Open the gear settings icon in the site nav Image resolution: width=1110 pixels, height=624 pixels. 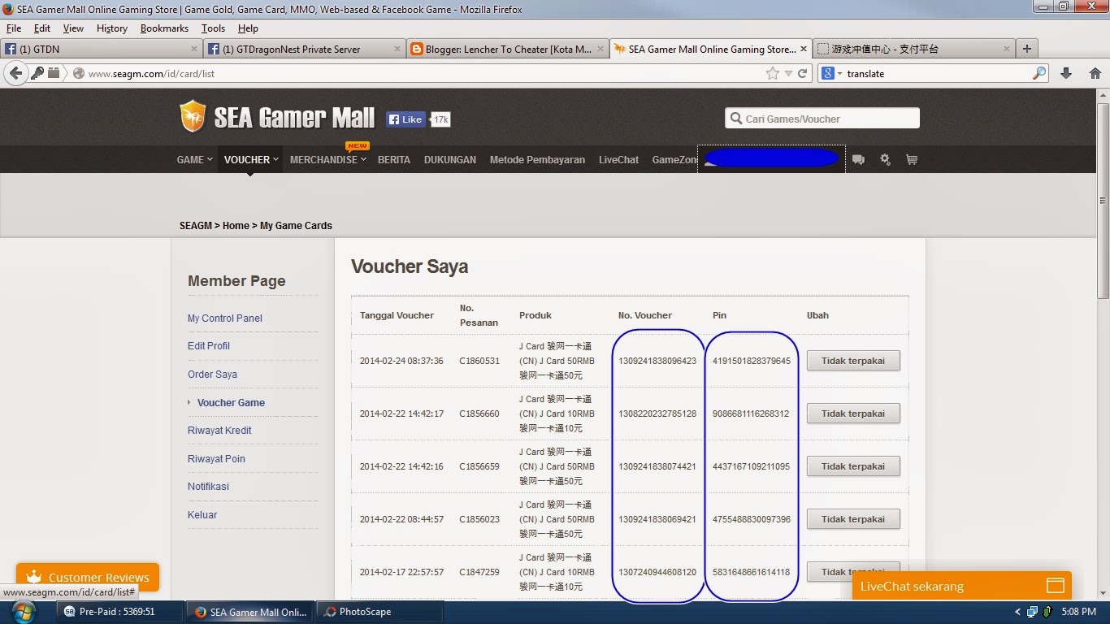(885, 160)
